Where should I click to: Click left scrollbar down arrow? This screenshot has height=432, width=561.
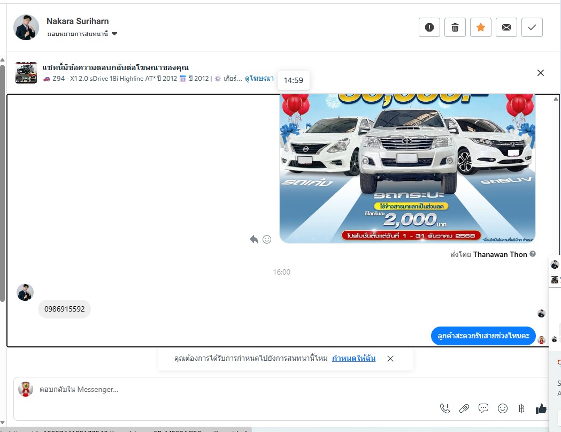[x=3, y=423]
